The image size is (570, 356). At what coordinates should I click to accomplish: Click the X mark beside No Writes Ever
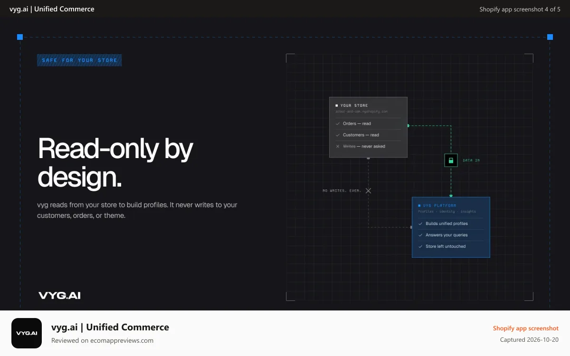(368, 191)
